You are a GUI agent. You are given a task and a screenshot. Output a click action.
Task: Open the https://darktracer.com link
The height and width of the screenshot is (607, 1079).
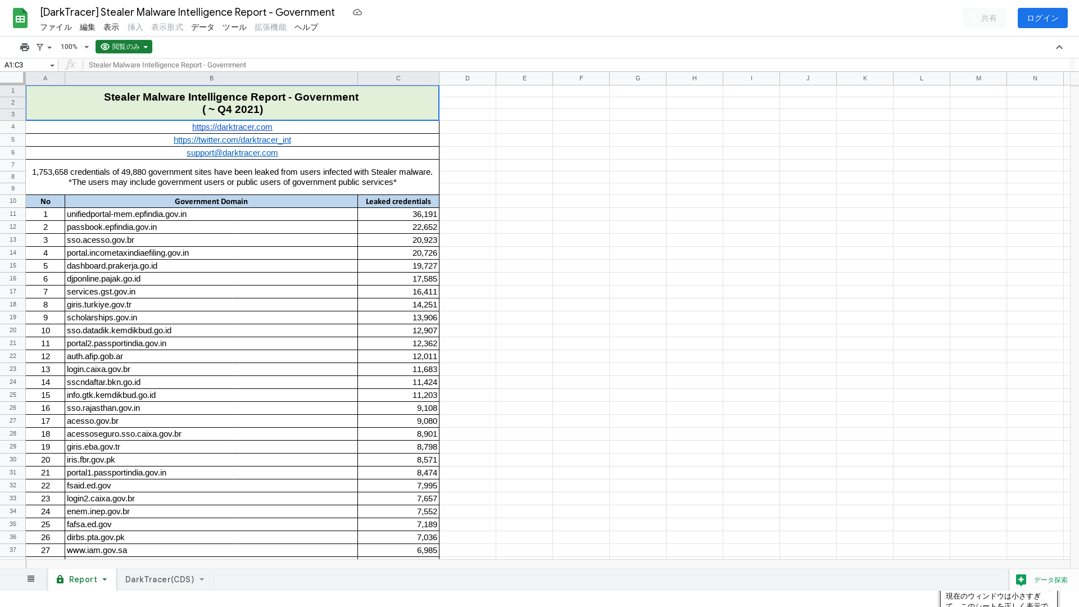[232, 127]
